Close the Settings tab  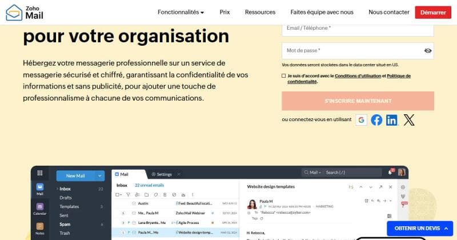(179, 174)
